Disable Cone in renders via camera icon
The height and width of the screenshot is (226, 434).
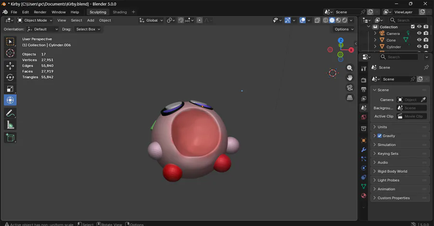[x=426, y=40]
